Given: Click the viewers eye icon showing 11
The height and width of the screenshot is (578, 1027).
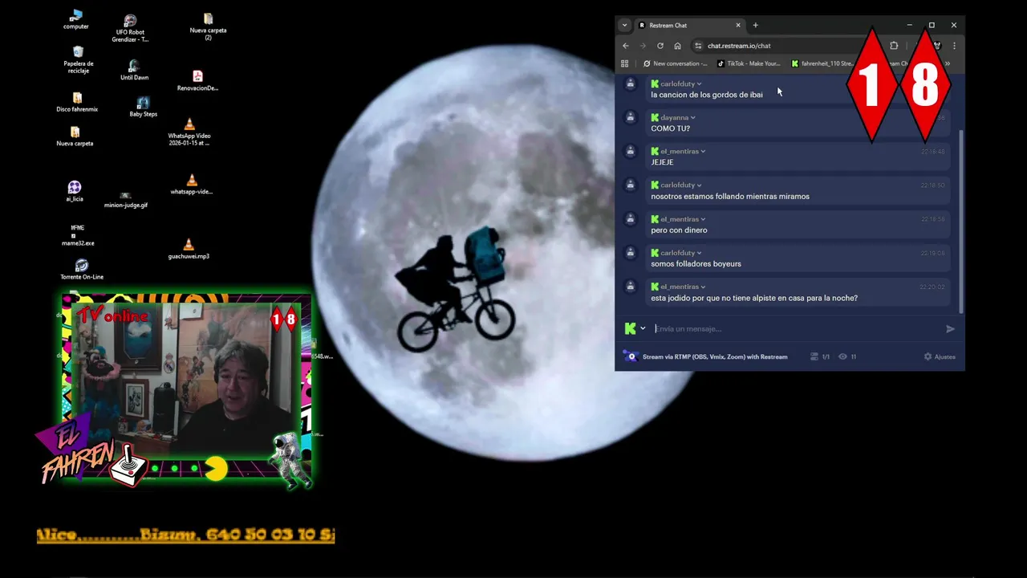Looking at the screenshot, I should (x=842, y=356).
